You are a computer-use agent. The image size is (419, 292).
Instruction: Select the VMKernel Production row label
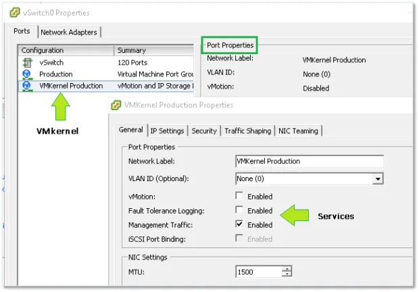71,86
